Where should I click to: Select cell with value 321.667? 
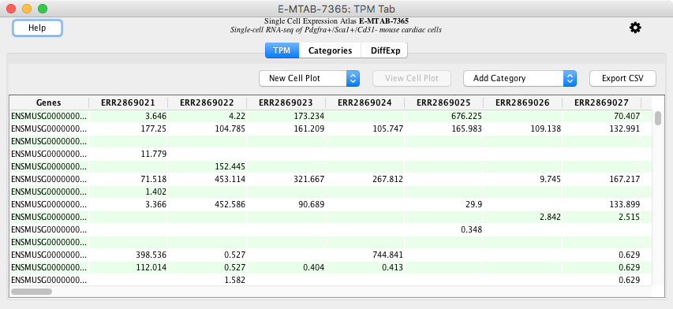[286, 179]
